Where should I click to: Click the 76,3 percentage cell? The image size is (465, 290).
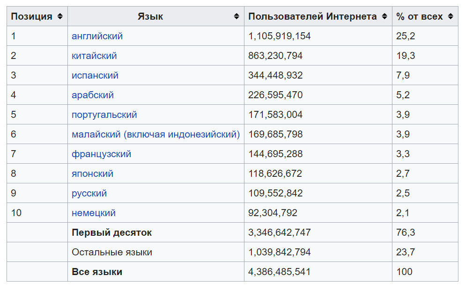pyautogui.click(x=406, y=232)
